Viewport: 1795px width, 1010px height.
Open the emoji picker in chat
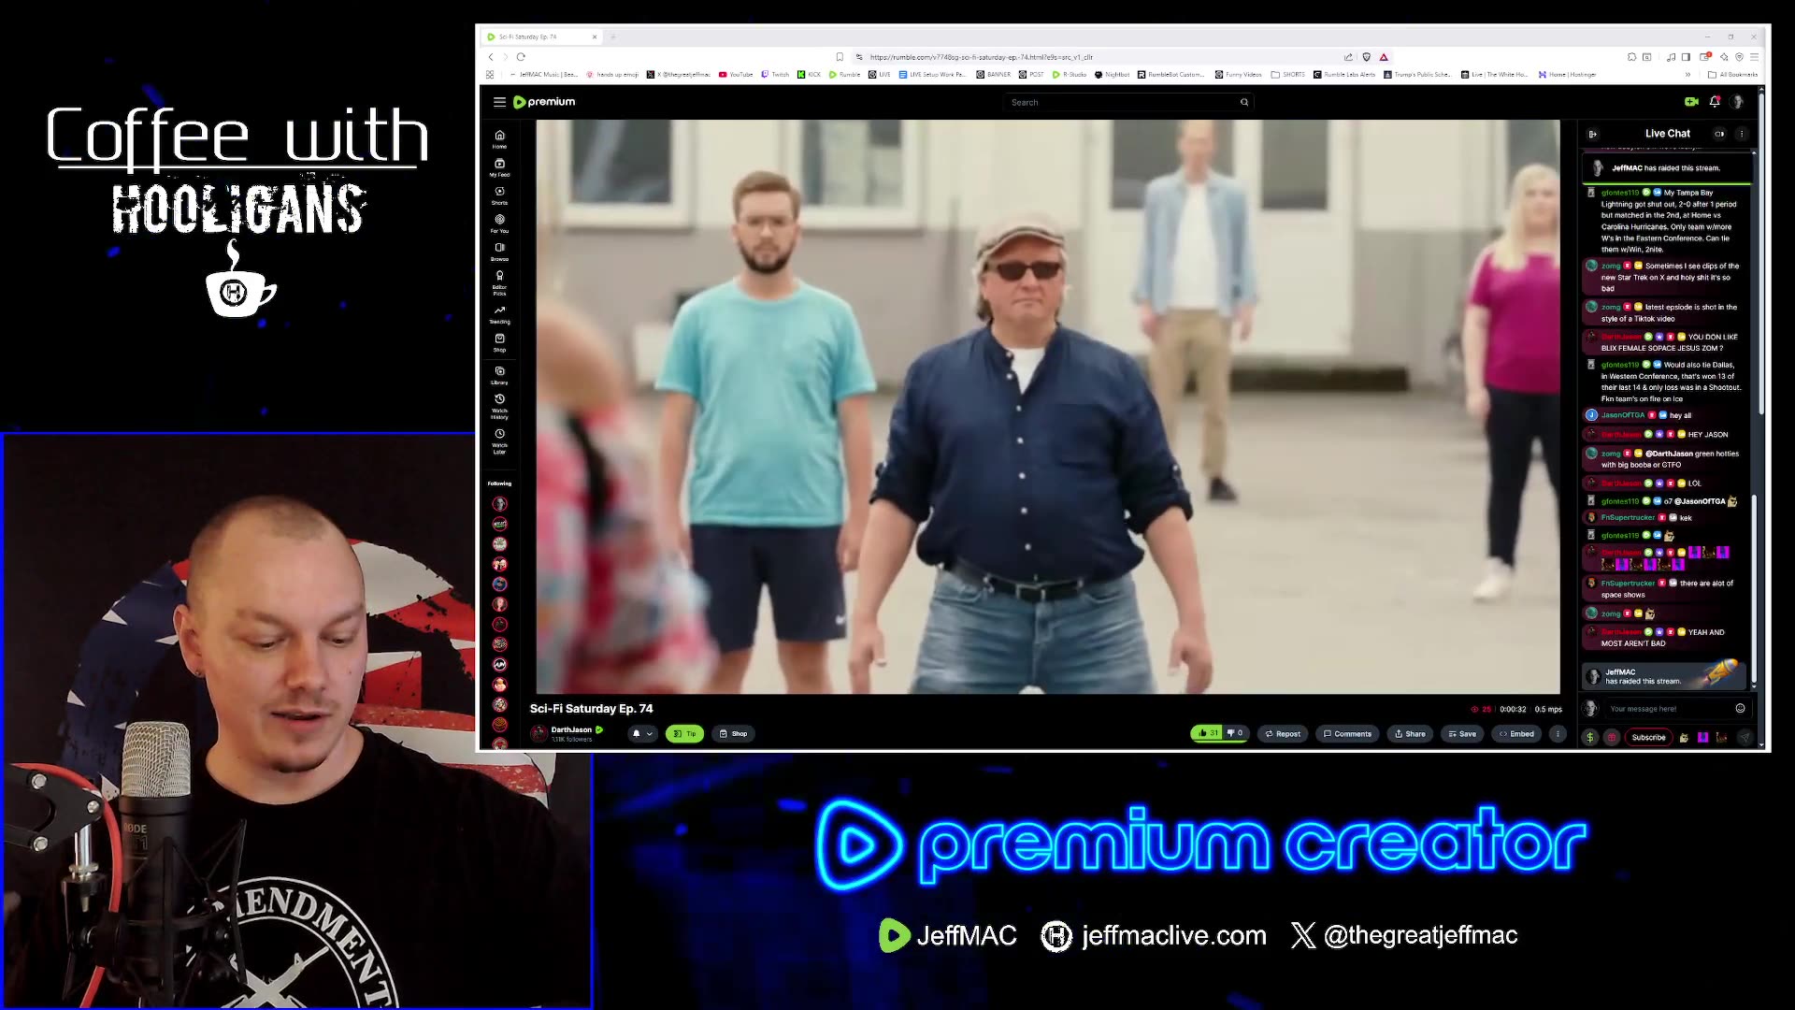pyautogui.click(x=1740, y=708)
